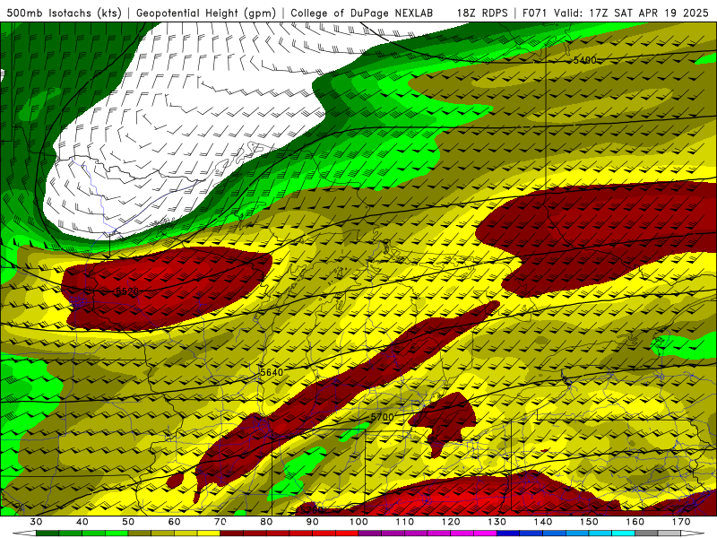Click the 50 value on the color scale
The height and width of the screenshot is (538, 717).
[128, 522]
